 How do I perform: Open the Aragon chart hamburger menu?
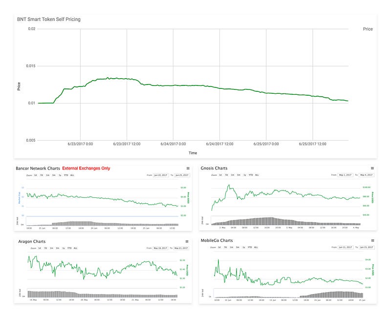coord(187,241)
